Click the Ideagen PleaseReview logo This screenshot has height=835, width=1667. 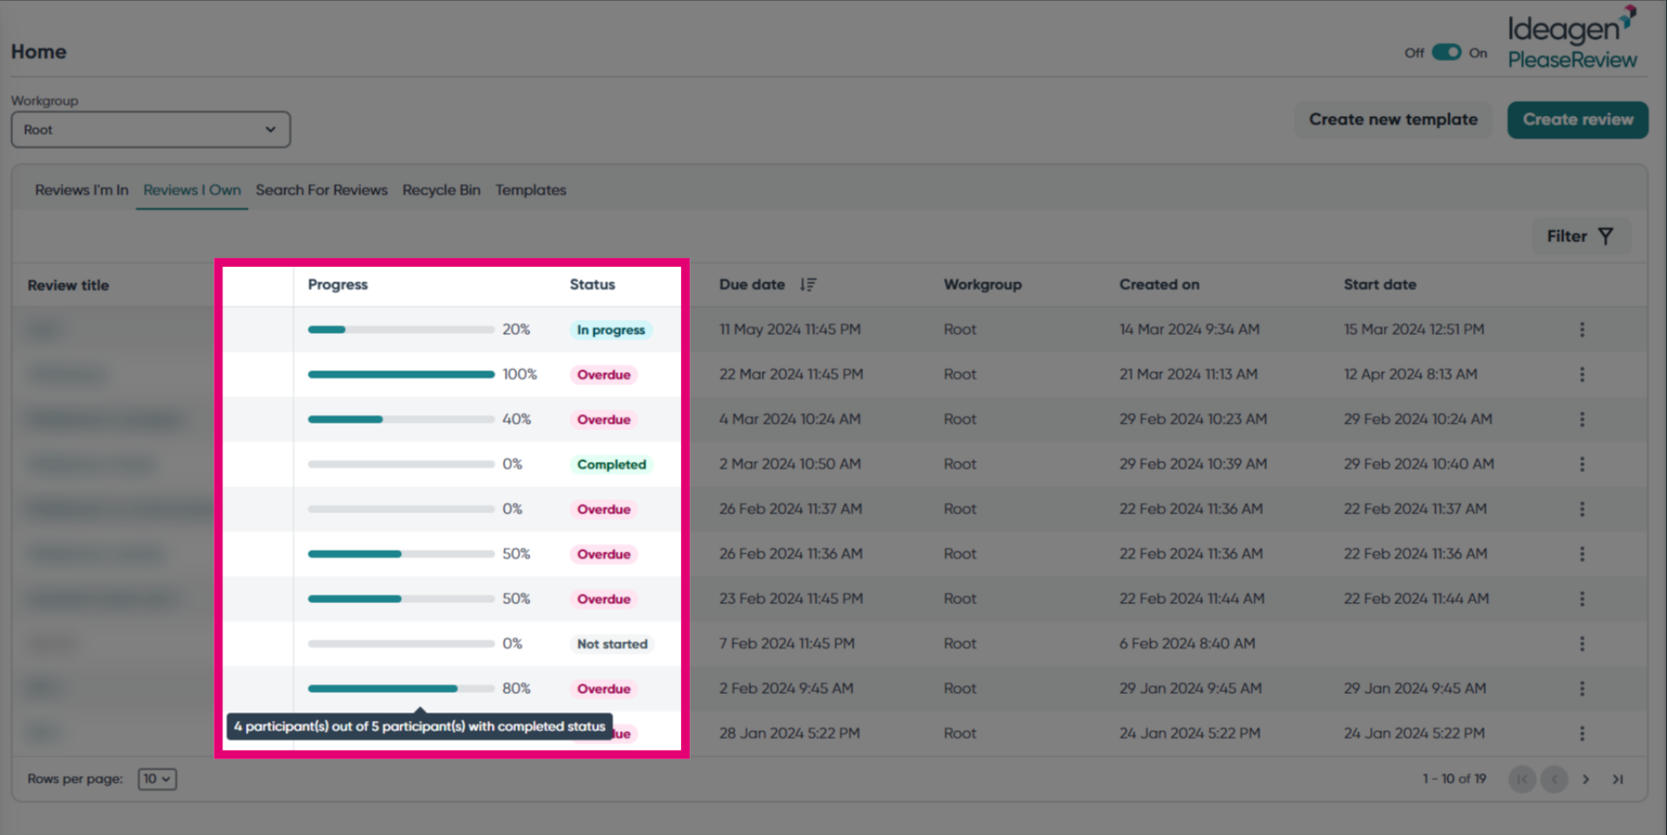click(1573, 37)
